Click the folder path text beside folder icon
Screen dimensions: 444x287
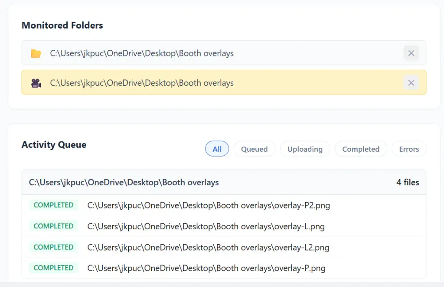click(142, 53)
